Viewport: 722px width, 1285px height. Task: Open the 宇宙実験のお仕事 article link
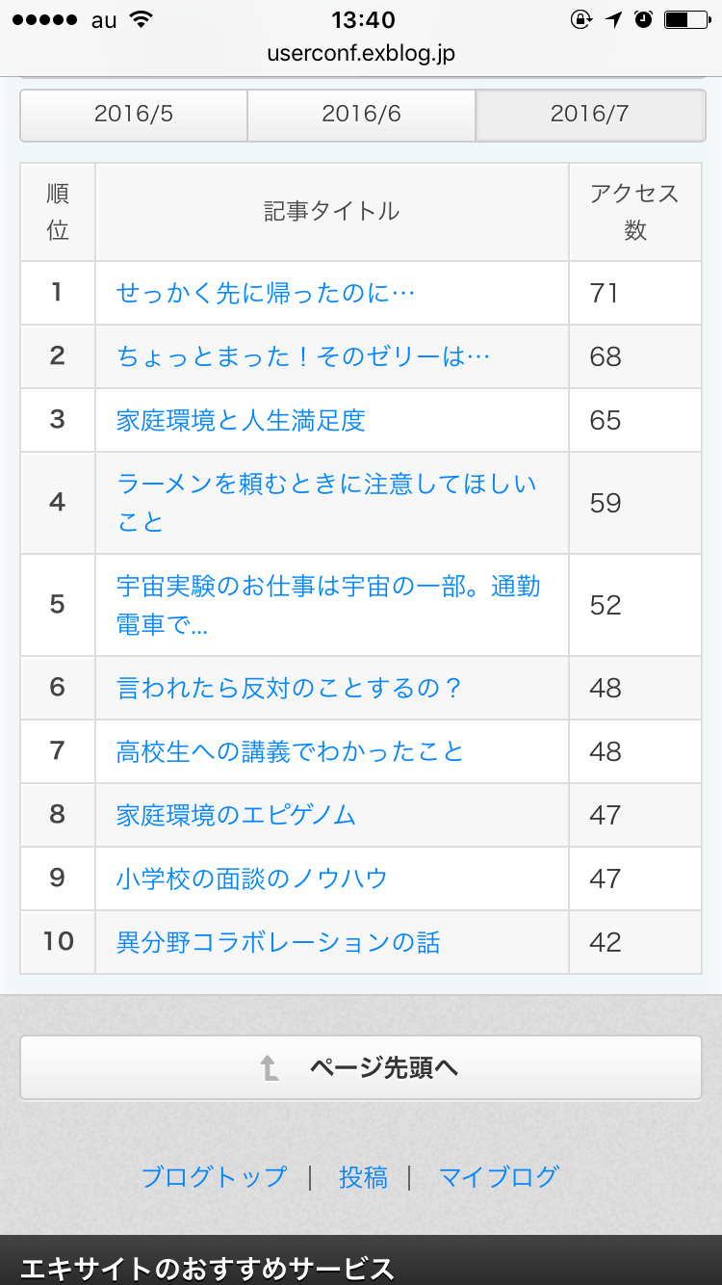[328, 605]
